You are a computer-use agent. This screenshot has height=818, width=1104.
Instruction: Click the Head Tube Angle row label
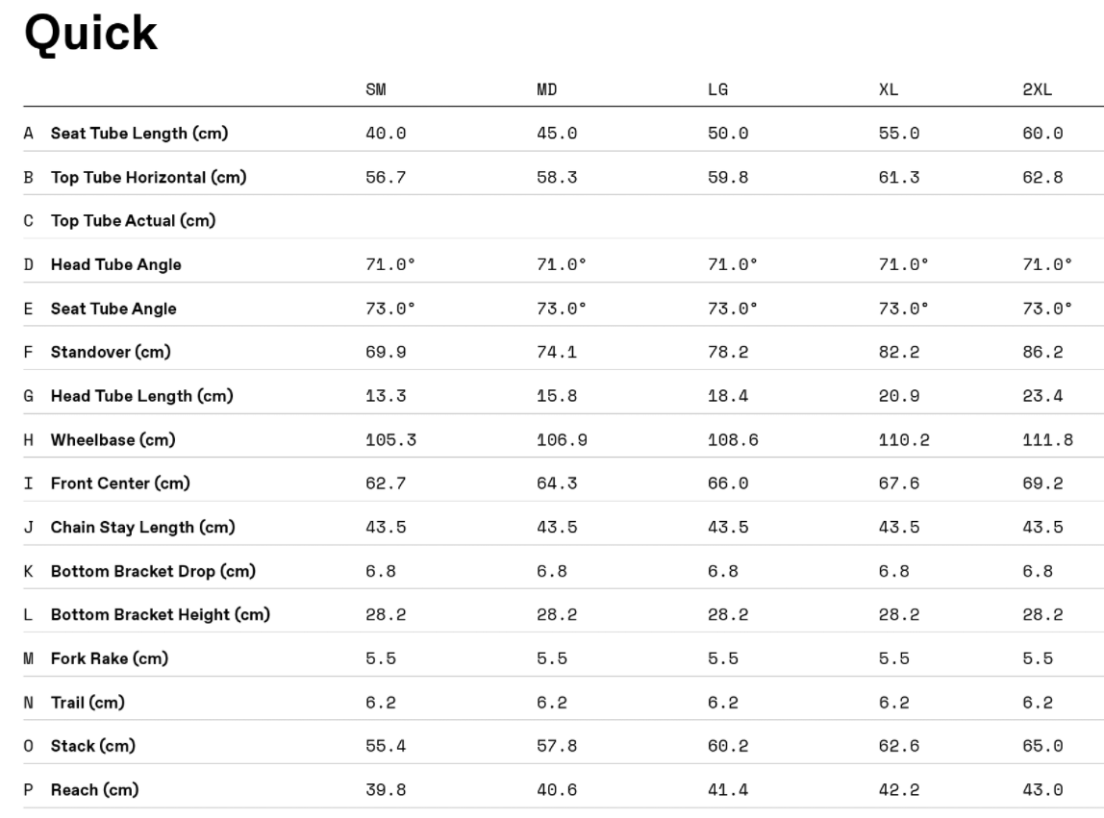click(x=115, y=265)
